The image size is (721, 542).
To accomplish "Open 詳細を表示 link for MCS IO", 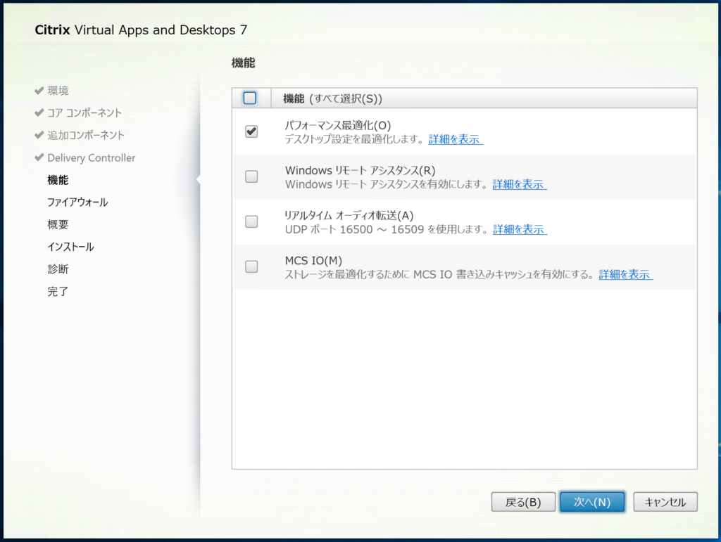I will [625, 274].
